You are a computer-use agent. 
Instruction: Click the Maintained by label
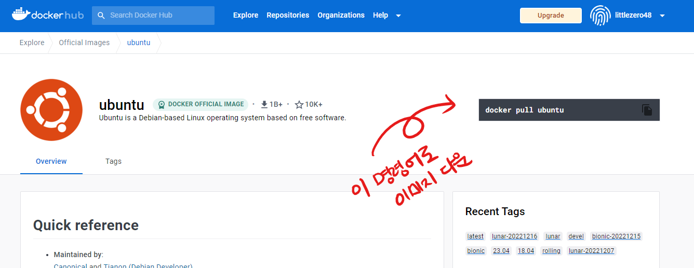point(78,255)
